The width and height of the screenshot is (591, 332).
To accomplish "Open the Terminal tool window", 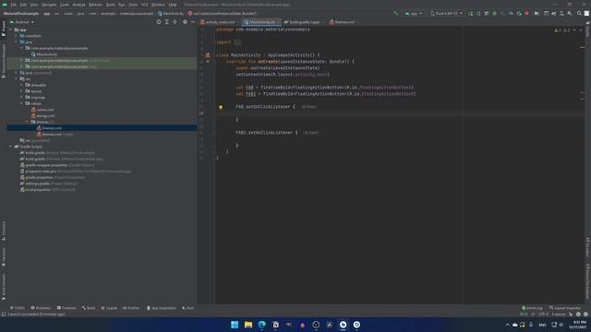I will pos(66,308).
